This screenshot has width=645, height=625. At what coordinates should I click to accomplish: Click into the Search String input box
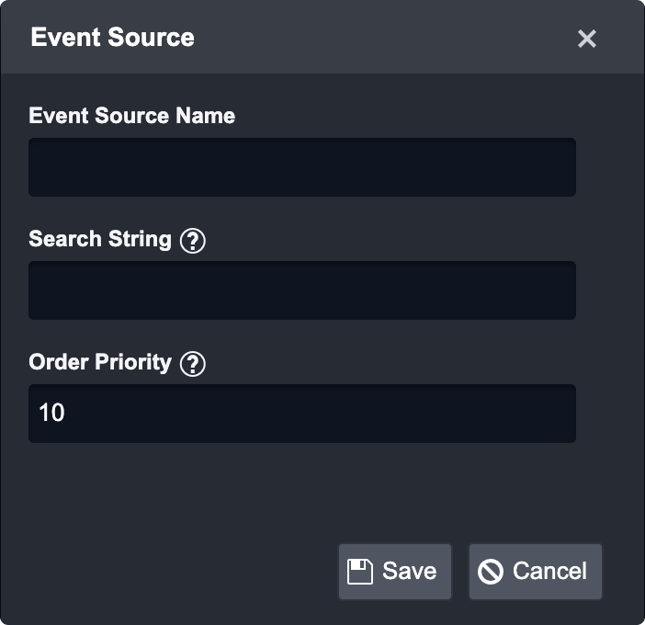301,290
